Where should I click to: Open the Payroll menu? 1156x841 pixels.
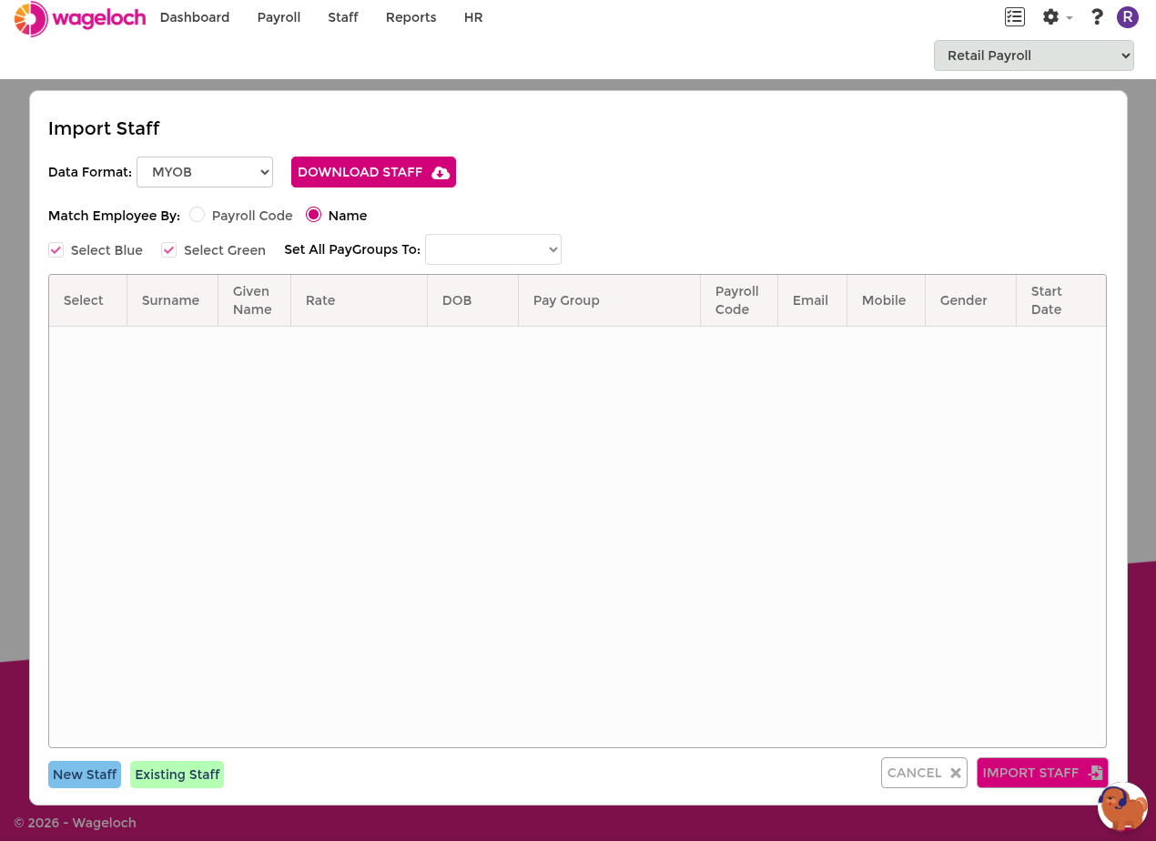pos(279,17)
